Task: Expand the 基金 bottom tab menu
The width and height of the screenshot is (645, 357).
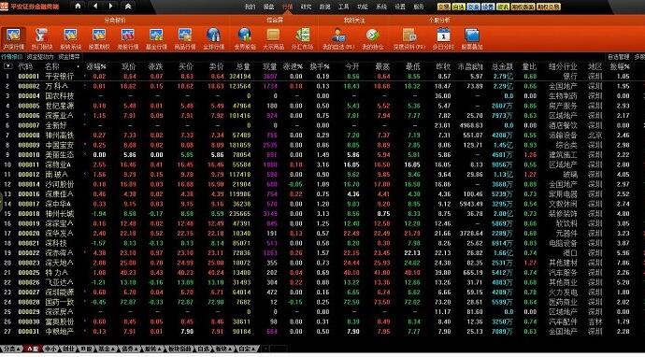Action: pyautogui.click(x=107, y=349)
